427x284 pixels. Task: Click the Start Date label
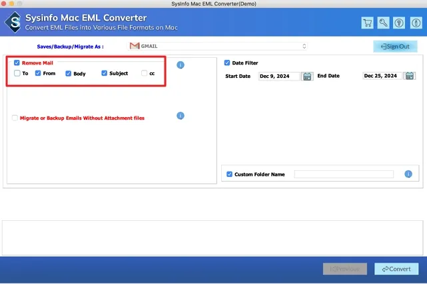point(238,76)
